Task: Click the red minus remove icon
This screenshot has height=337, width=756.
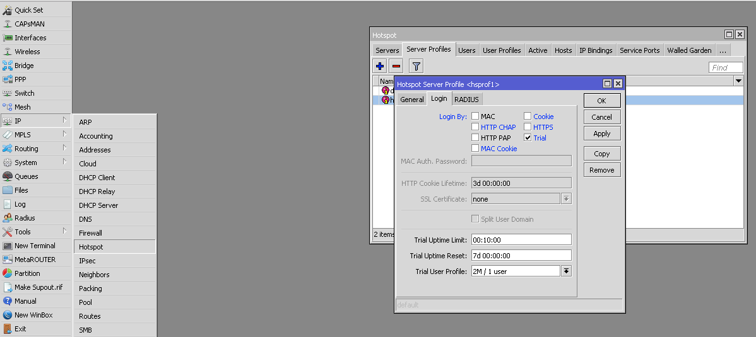Action: (396, 66)
